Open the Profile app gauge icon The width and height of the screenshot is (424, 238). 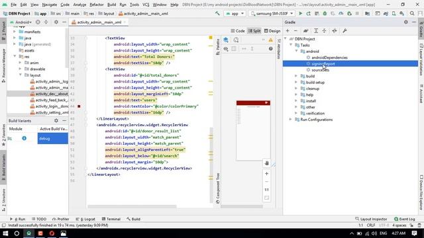[x=341, y=13]
